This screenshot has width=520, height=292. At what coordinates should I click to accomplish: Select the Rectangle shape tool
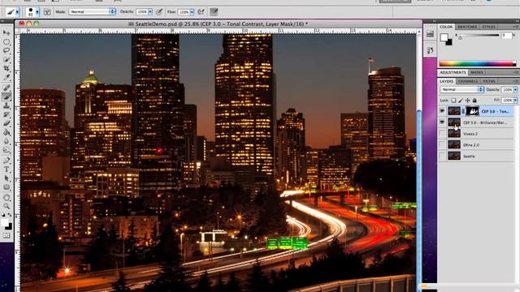[x=6, y=187]
